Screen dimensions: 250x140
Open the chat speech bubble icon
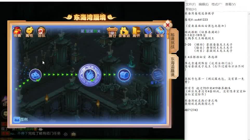[x=5, y=114]
